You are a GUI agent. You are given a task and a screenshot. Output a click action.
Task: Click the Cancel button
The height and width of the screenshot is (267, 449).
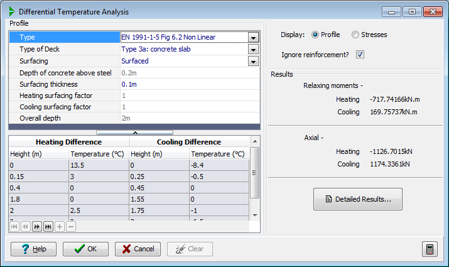pyautogui.click(x=138, y=249)
